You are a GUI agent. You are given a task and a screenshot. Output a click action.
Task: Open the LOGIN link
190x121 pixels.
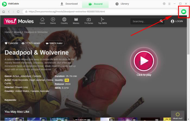[177, 21]
